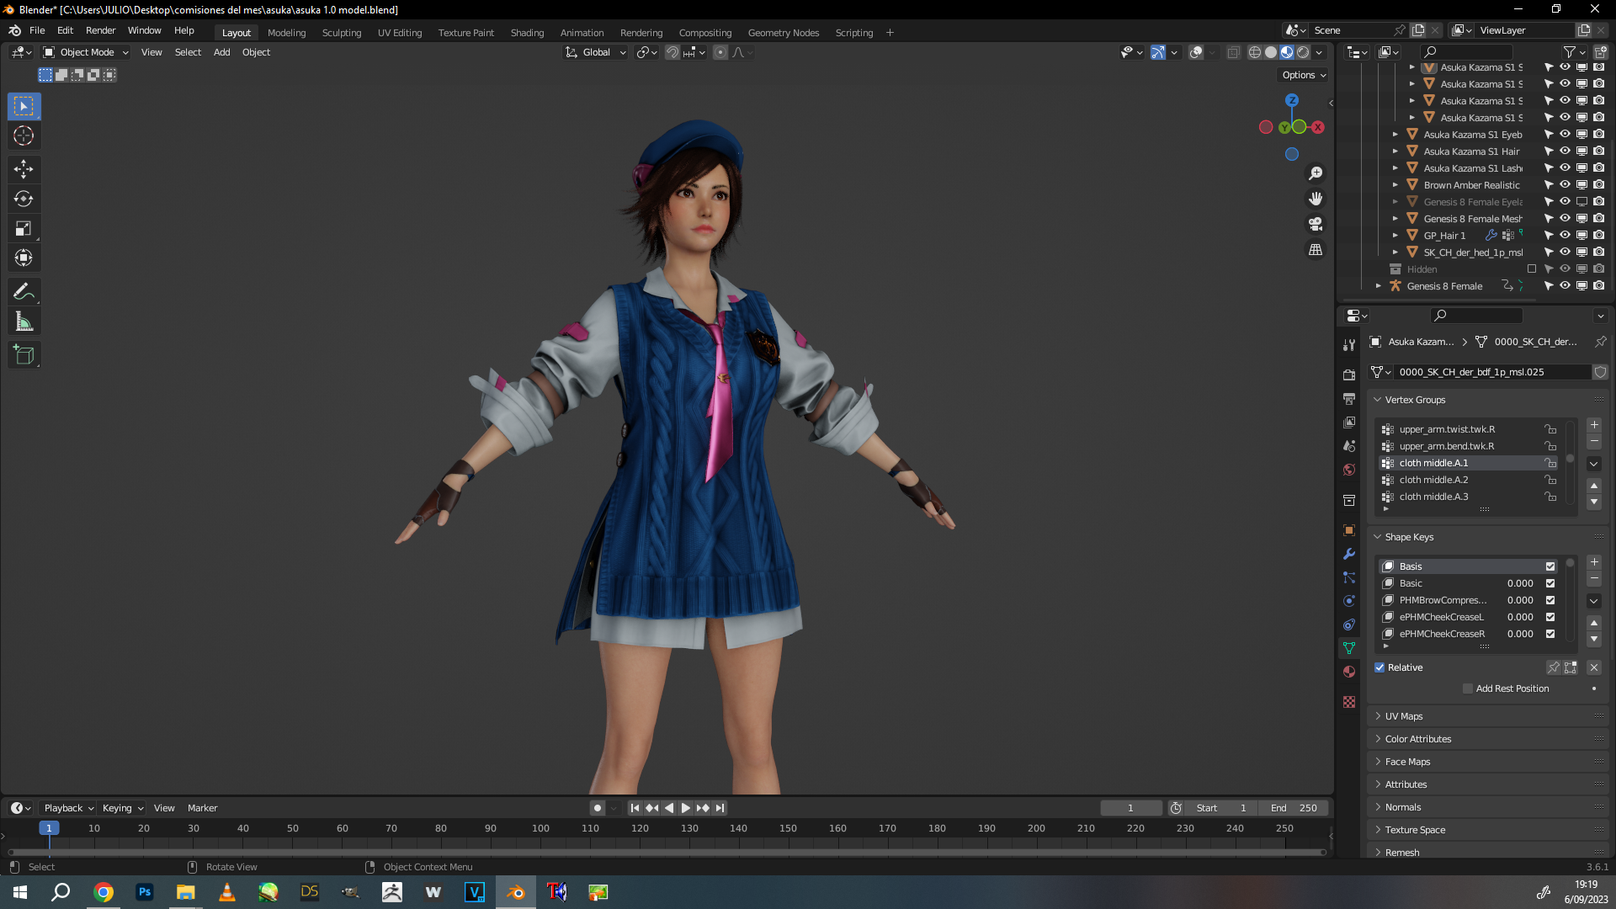
Task: Expand the Normals panel
Action: (1403, 807)
